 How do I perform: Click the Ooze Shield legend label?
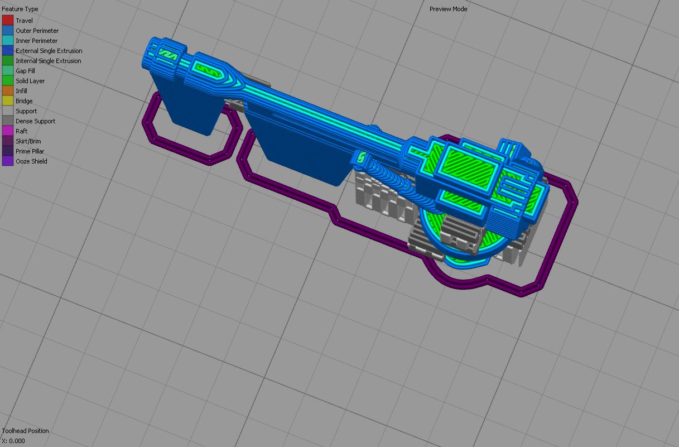click(31, 161)
